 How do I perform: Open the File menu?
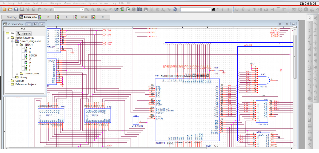3,3
